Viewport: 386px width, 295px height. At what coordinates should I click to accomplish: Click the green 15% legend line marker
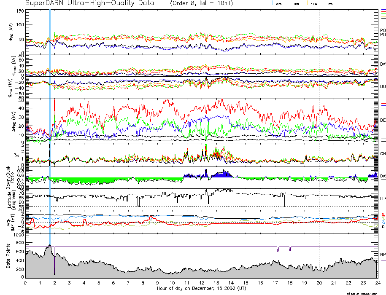pyautogui.click(x=290, y=3)
